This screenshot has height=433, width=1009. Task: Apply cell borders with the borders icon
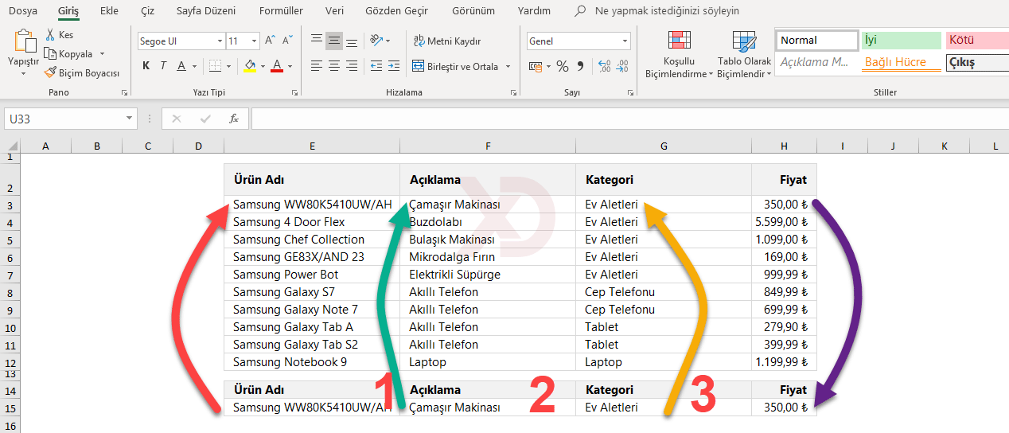pos(215,66)
